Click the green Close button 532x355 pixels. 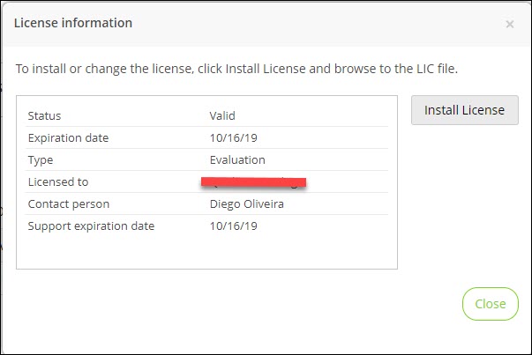(490, 304)
